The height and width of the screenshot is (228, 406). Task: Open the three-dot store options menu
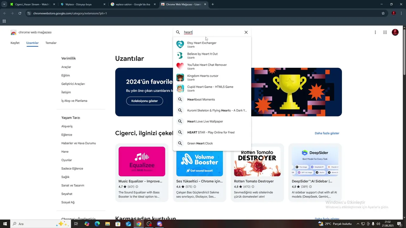[x=375, y=32]
